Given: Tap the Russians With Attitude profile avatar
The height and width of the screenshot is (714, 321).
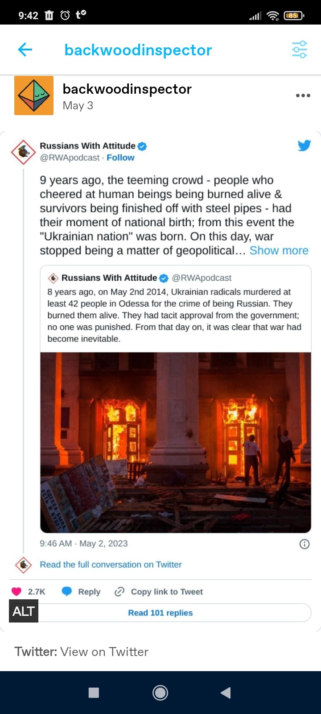Looking at the screenshot, I should (23, 152).
